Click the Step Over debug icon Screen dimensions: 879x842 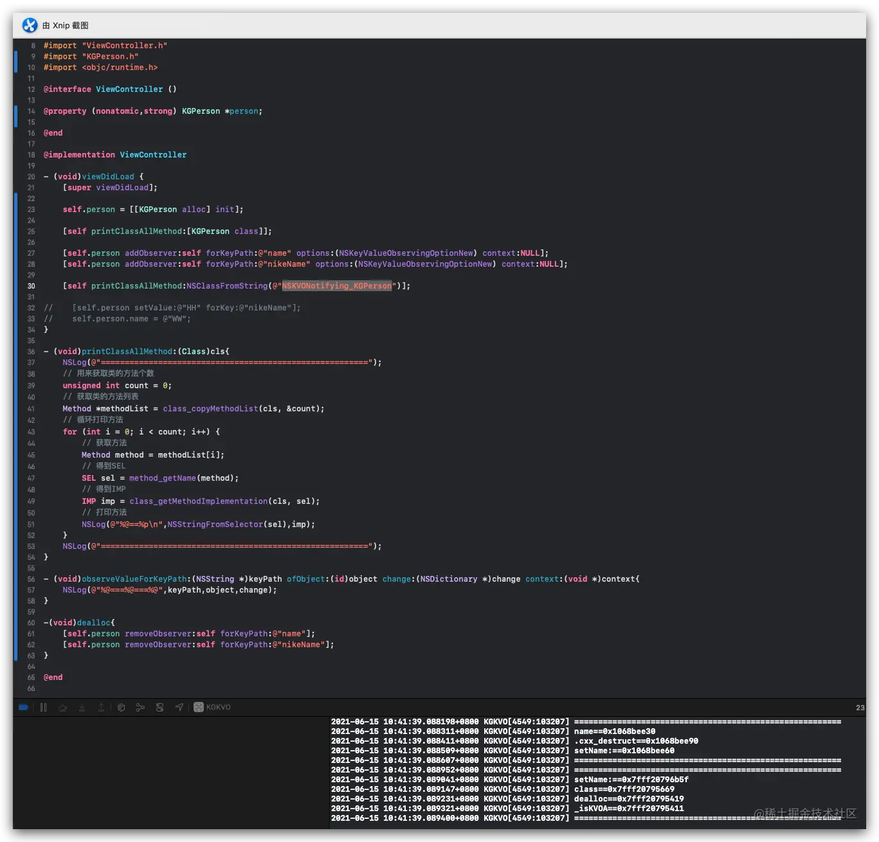coord(63,707)
